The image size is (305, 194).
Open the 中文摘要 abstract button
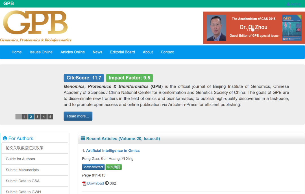tap(114, 167)
